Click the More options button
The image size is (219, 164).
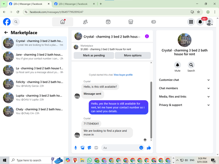[x=133, y=56]
